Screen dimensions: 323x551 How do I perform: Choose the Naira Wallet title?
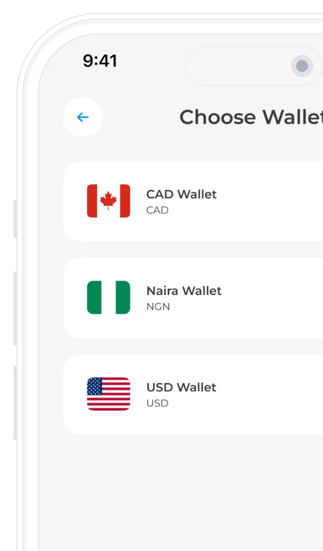184,291
